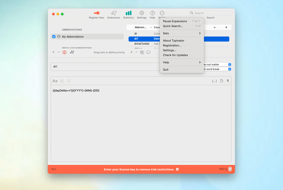The image size is (283, 190).
Task: Click the license key banner link
Action: pyautogui.click(x=141, y=169)
